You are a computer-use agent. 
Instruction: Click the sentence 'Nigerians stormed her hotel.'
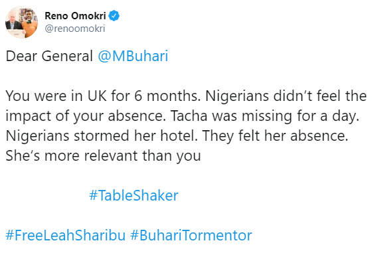click(102, 136)
